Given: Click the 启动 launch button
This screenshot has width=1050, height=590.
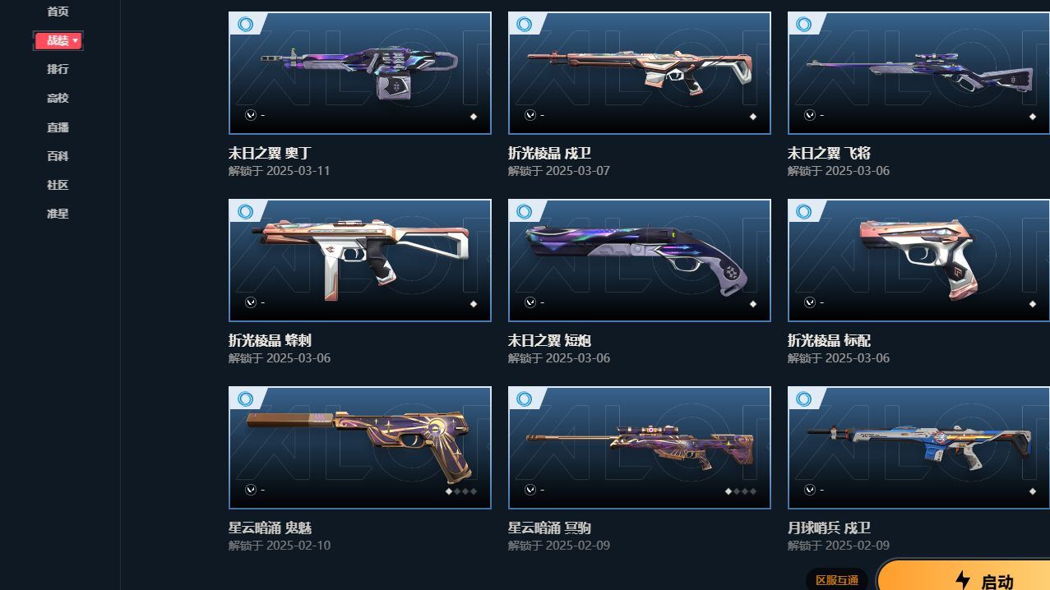Looking at the screenshot, I should tap(964, 576).
